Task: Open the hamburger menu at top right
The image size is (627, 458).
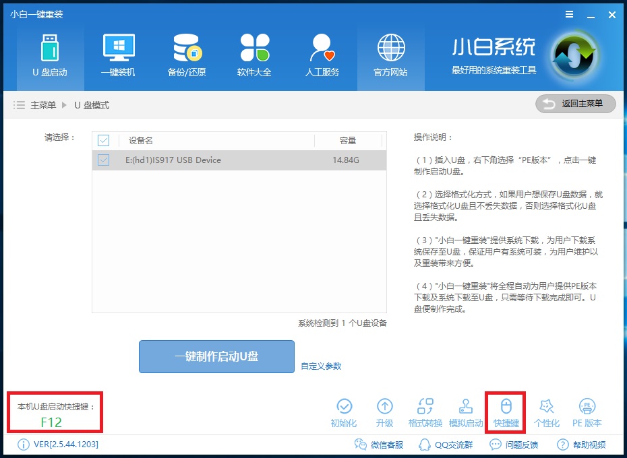Action: (x=569, y=14)
